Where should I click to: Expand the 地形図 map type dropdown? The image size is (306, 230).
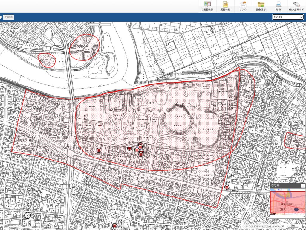288,17
